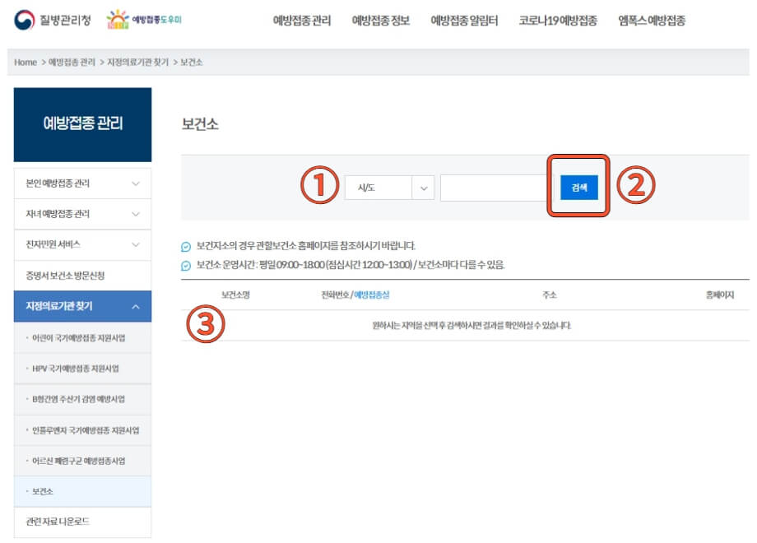Image resolution: width=757 pixels, height=543 pixels.
Task: Collapse the 지정의료기관 찾기 menu
Action: 81,306
